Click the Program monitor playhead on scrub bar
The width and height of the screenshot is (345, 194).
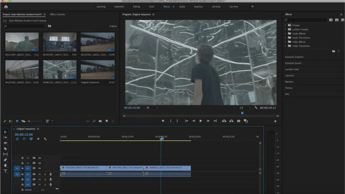[242, 113]
